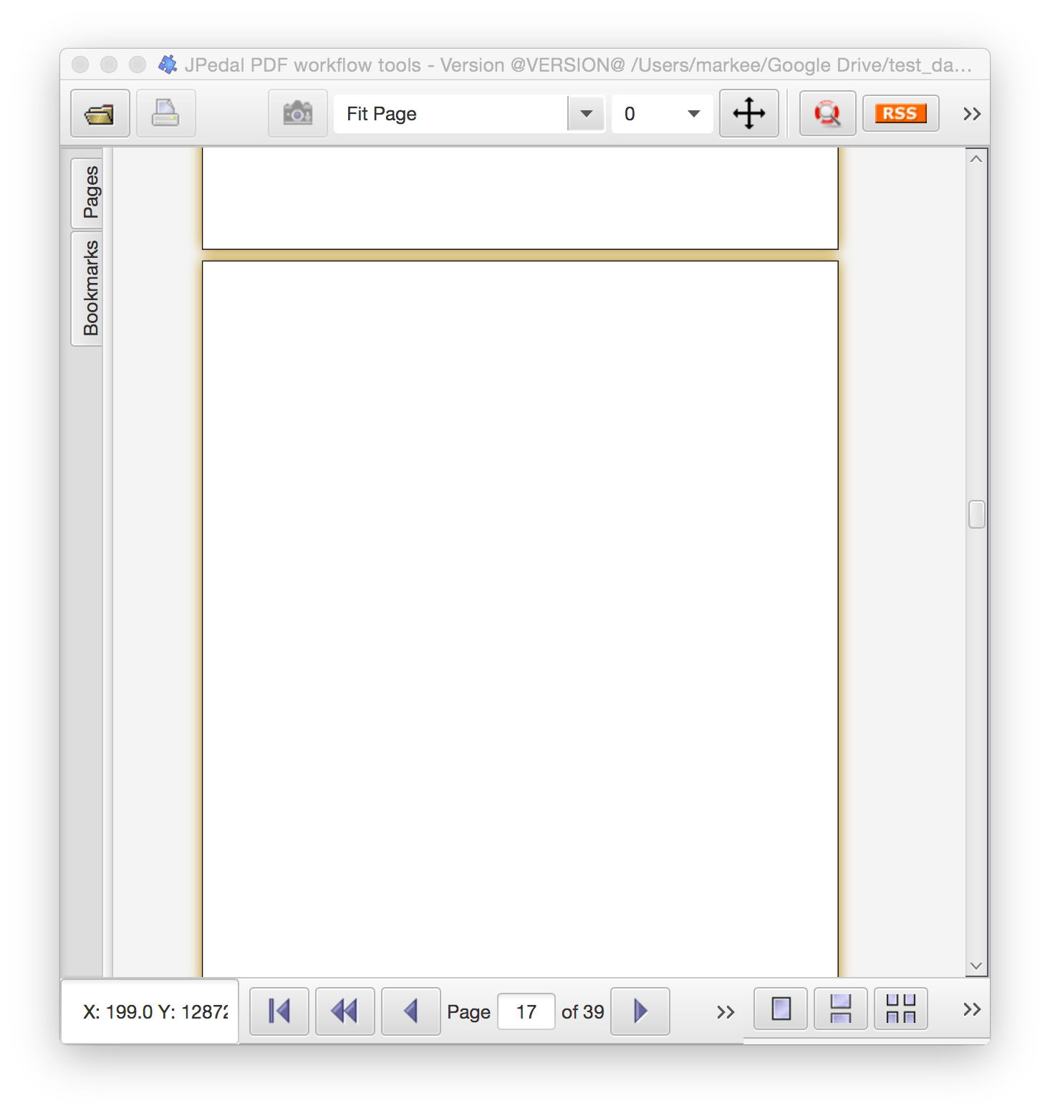Viewport: 1050px width, 1116px height.
Task: Advance to the next page
Action: click(x=640, y=1011)
